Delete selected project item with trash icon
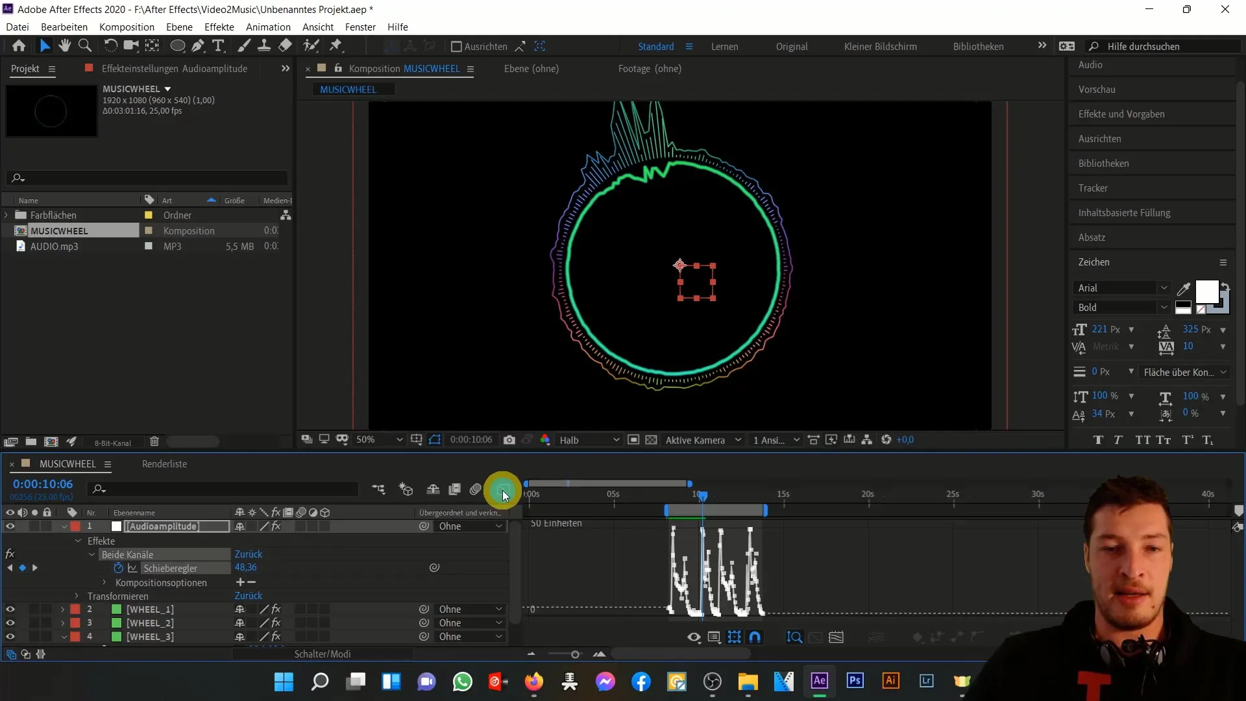The image size is (1246, 701). click(x=154, y=442)
